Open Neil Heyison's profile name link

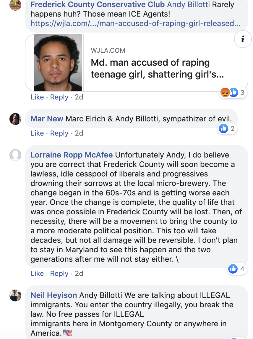click(x=54, y=295)
